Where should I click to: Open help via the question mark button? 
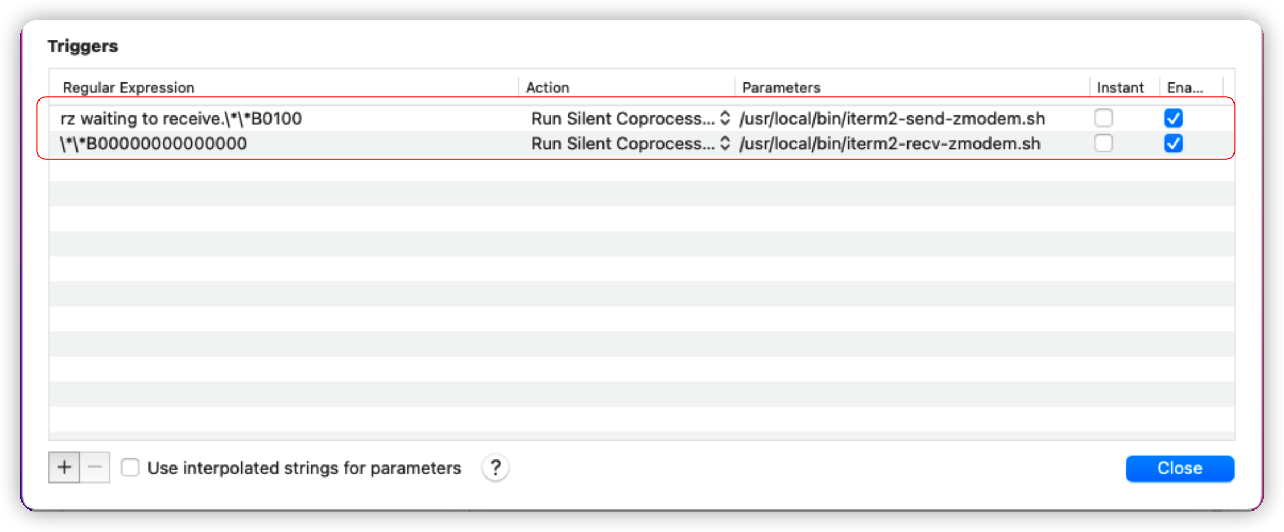click(x=495, y=468)
